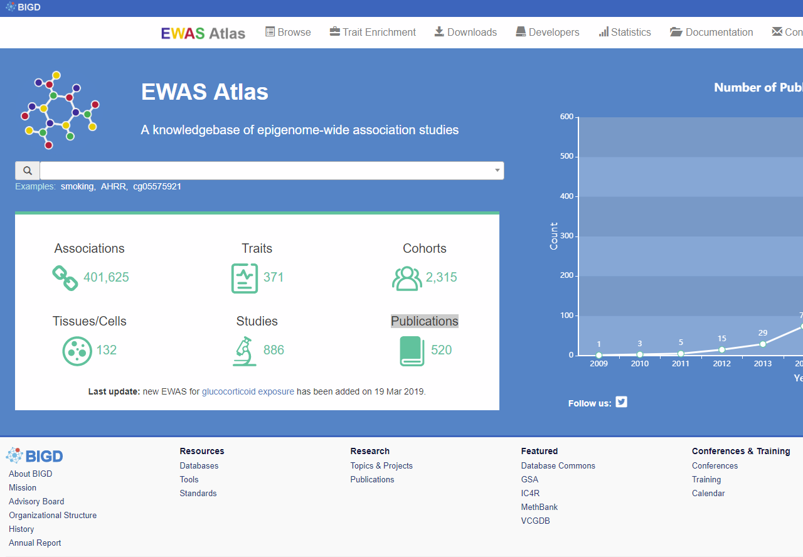The height and width of the screenshot is (557, 803).
Task: Open the GSA featured link
Action: tap(529, 479)
